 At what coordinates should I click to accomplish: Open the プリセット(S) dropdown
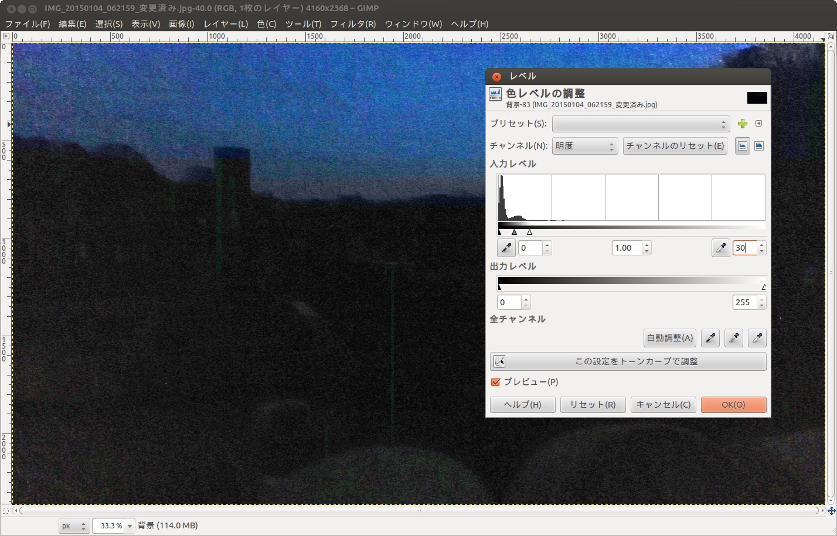641,124
